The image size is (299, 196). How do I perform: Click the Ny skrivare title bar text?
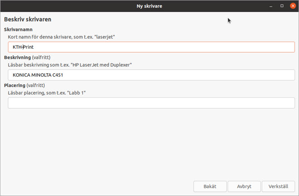click(149, 6)
